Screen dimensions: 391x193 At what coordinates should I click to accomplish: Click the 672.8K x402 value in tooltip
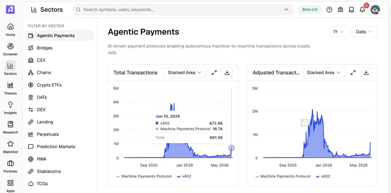pyautogui.click(x=216, y=123)
